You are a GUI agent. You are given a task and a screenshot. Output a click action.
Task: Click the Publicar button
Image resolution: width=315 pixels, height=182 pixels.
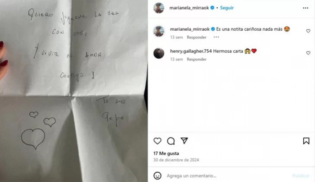pos(301,176)
